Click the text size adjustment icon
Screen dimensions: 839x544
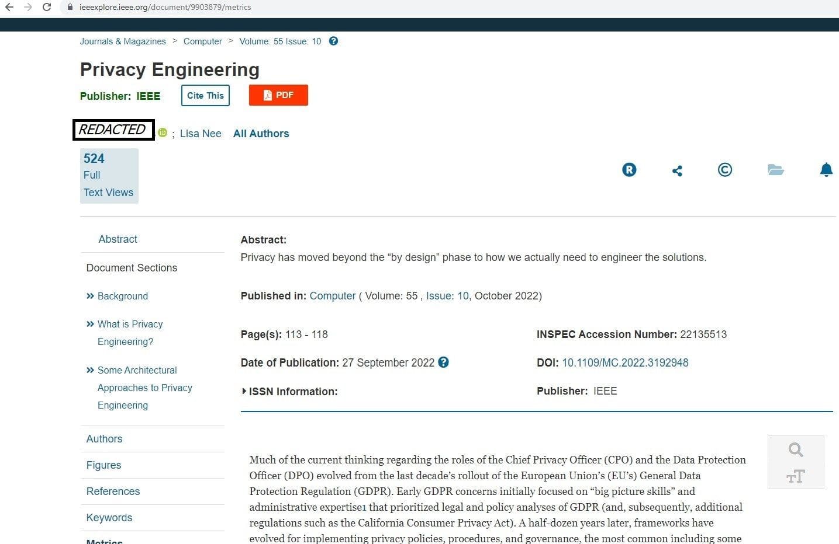(796, 476)
